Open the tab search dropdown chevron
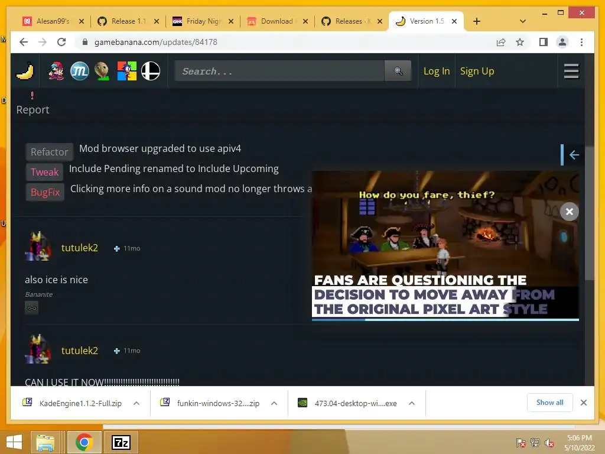Screen dimensions: 605x454 click(x=523, y=21)
